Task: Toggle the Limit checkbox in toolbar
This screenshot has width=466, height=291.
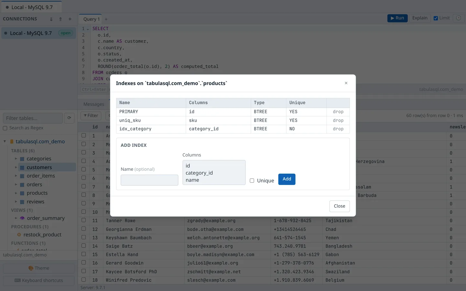Action: tap(436, 18)
